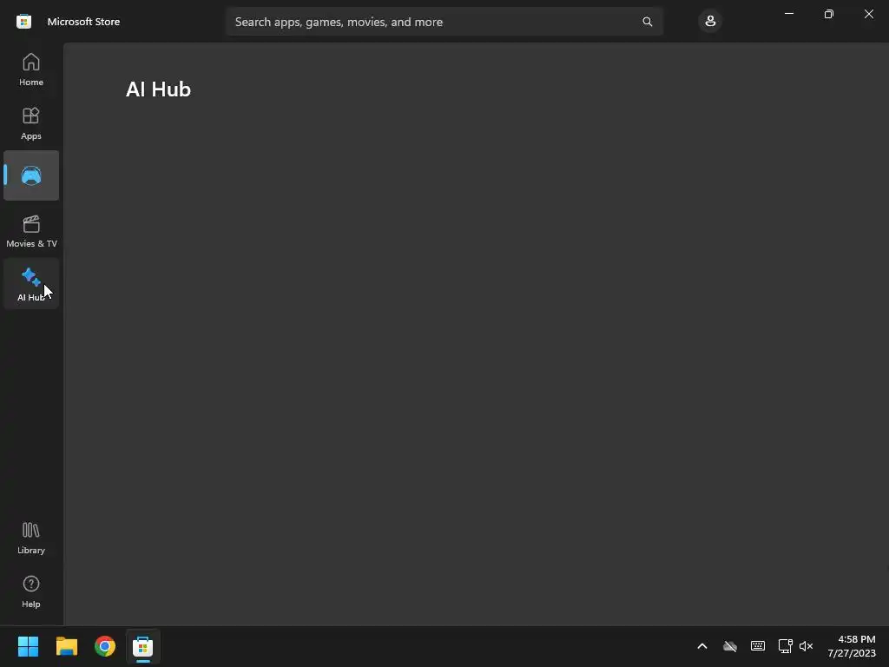Viewport: 889px width, 667px height.
Task: Open the user account profile button
Action: click(x=710, y=22)
